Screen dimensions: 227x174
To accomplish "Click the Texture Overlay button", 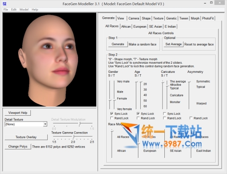I will point(26,137).
